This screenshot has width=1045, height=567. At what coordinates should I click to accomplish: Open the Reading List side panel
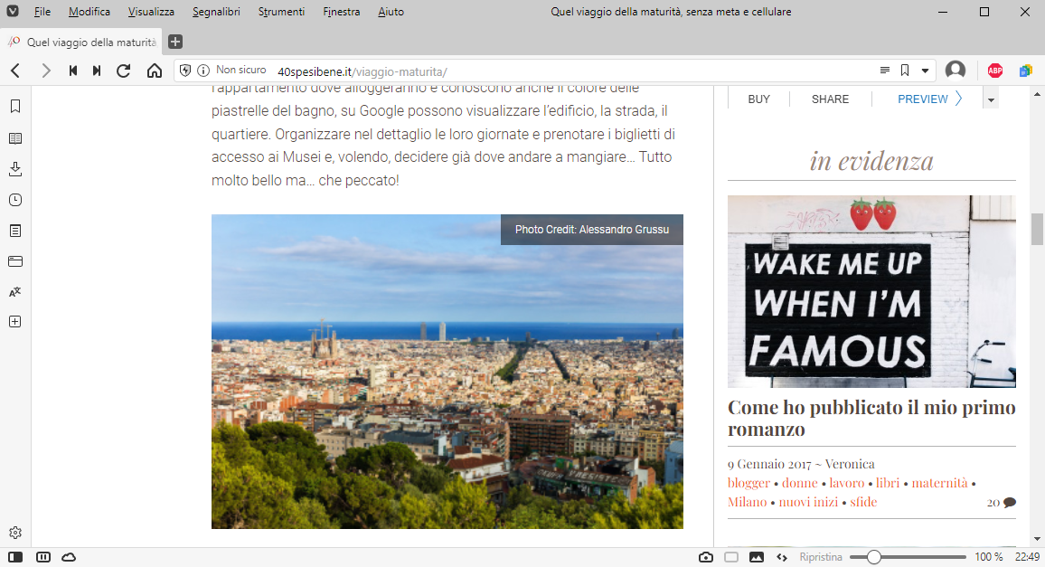[15, 138]
